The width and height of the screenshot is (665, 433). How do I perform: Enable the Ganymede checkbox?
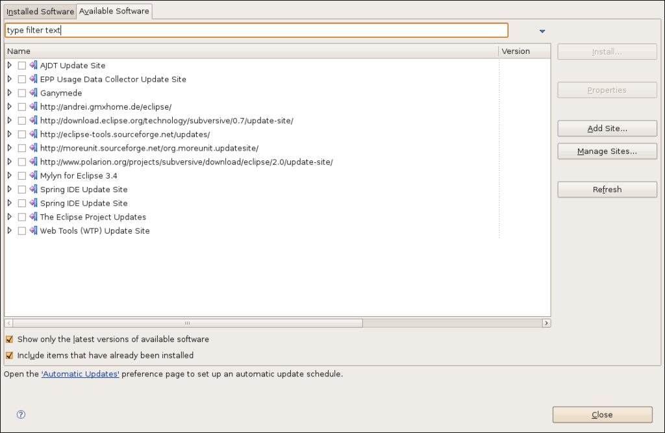22,93
